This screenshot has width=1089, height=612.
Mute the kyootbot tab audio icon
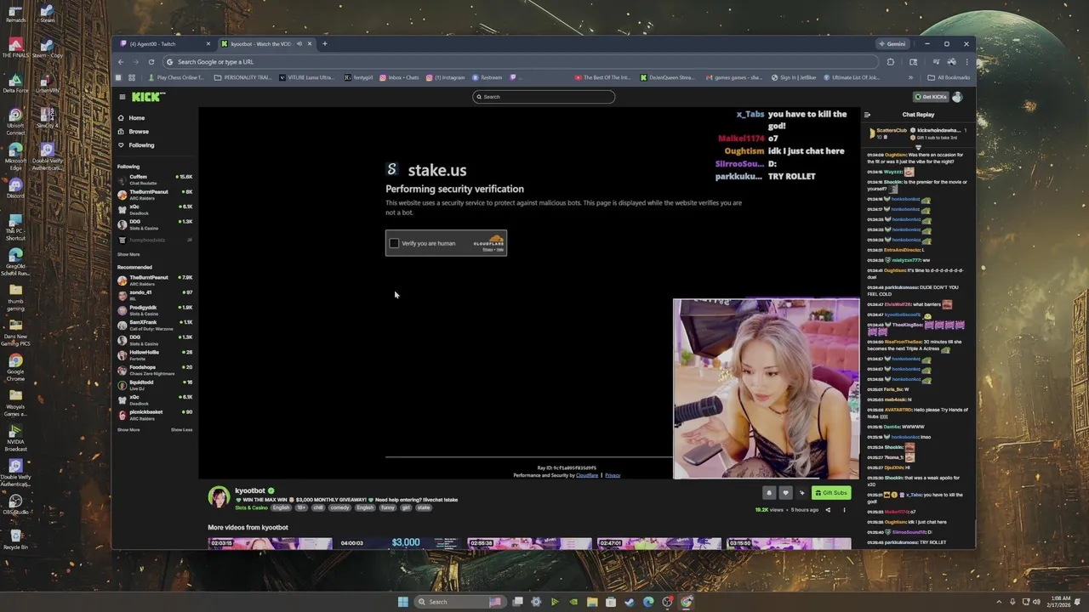299,44
